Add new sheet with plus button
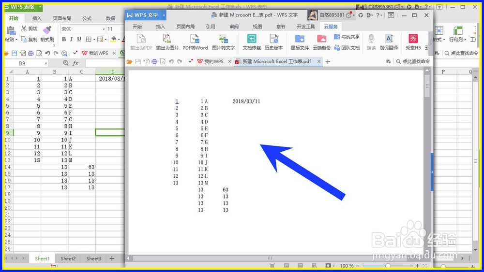Viewport: 484px width, 272px height. click(x=112, y=258)
